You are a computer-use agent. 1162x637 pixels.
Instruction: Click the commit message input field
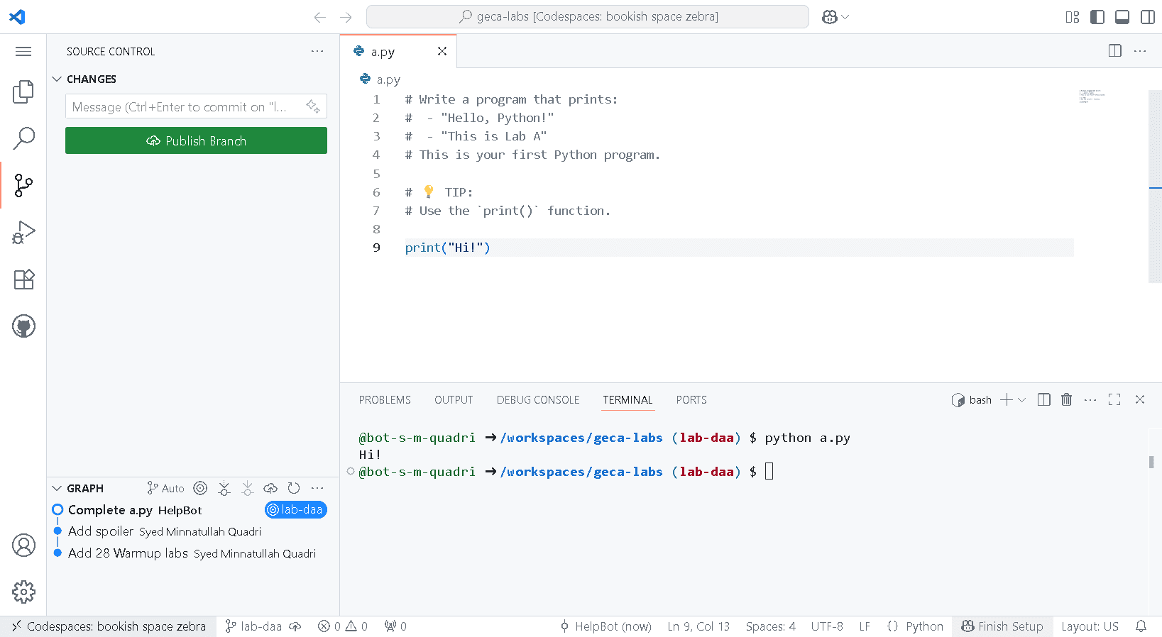(196, 106)
